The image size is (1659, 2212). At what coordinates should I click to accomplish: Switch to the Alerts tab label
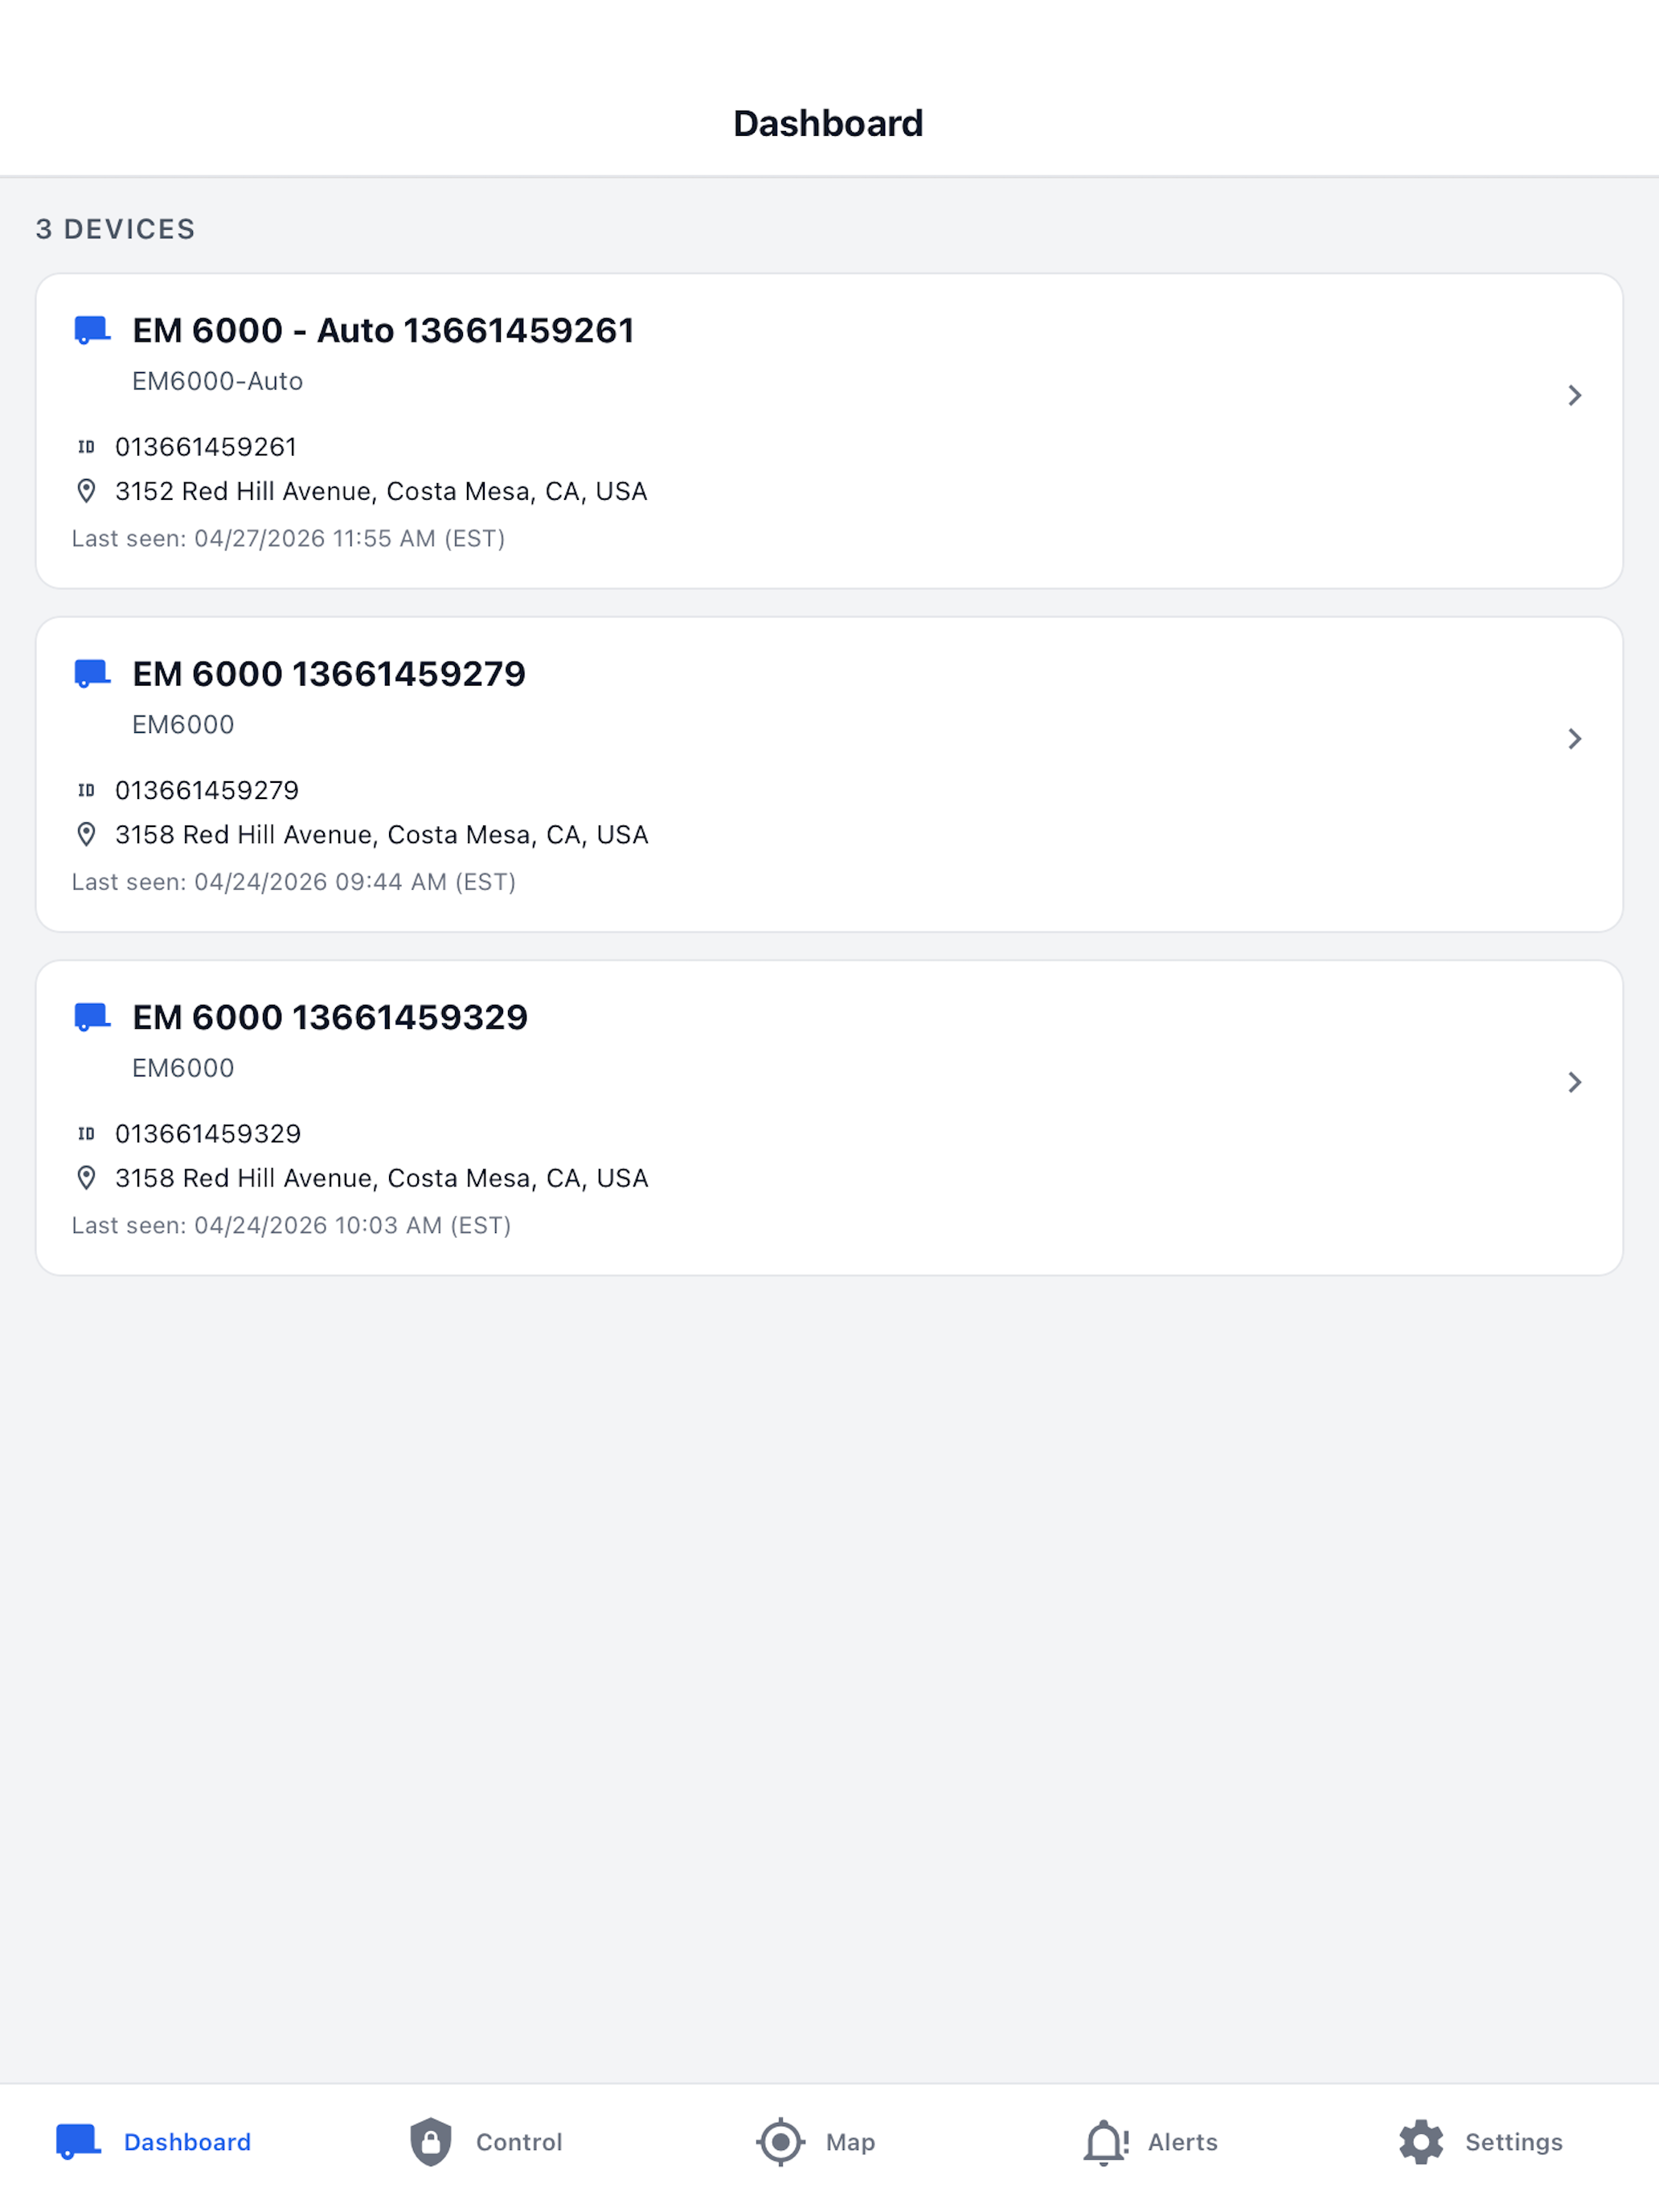point(1183,2142)
